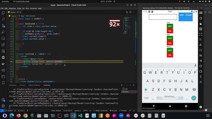Open the Selection menu
Screen dimensions: 212x119
(12, 8)
